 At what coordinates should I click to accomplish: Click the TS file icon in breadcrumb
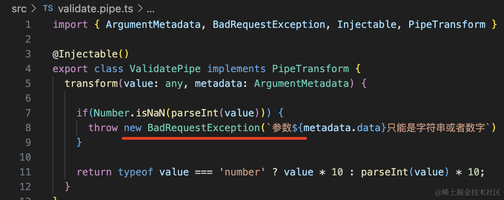click(48, 8)
